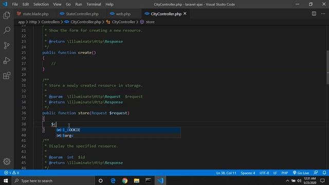Viewport: 329px width, 185px height.
Task: Open the Help menu
Action: [109, 4]
